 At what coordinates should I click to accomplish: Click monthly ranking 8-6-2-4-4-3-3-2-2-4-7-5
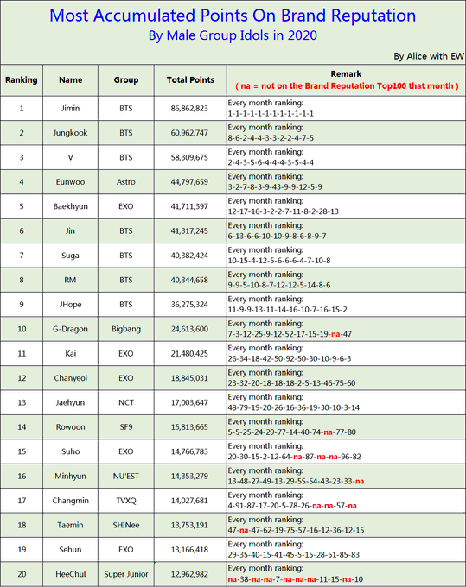point(271,138)
